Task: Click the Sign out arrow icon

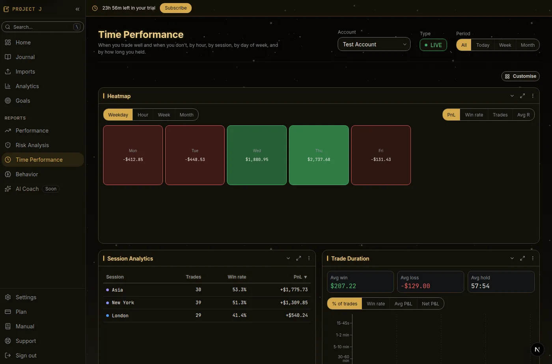Action: 8,355
